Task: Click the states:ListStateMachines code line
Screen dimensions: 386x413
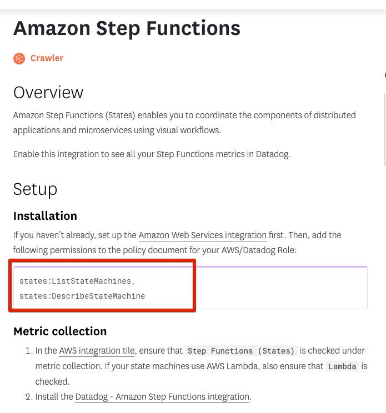Action: tap(77, 281)
